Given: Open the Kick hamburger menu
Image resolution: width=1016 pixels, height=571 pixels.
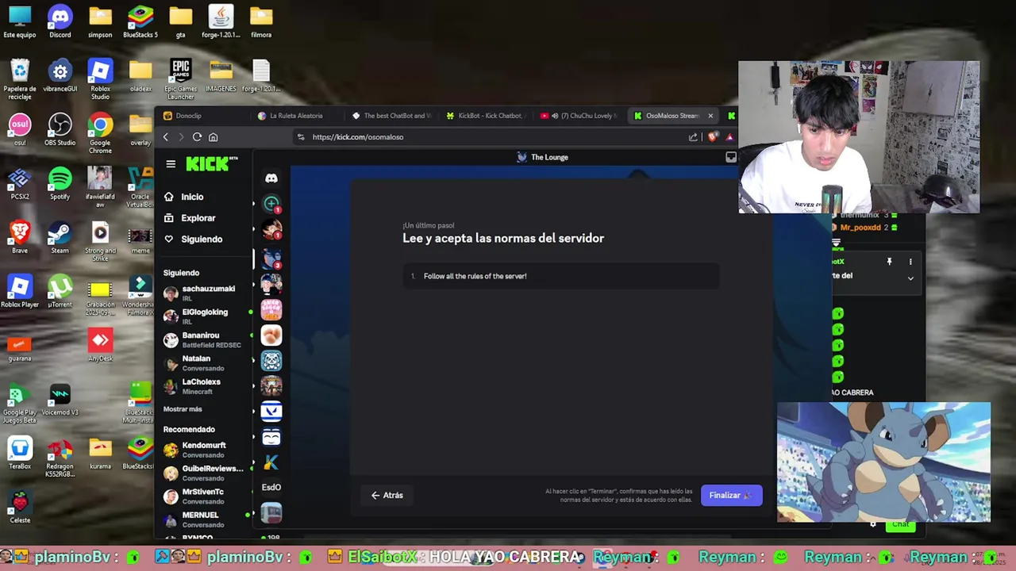Looking at the screenshot, I should click(171, 164).
